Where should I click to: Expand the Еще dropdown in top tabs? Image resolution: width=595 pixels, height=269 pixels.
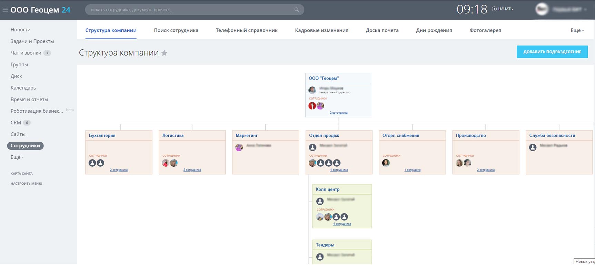pyautogui.click(x=577, y=30)
